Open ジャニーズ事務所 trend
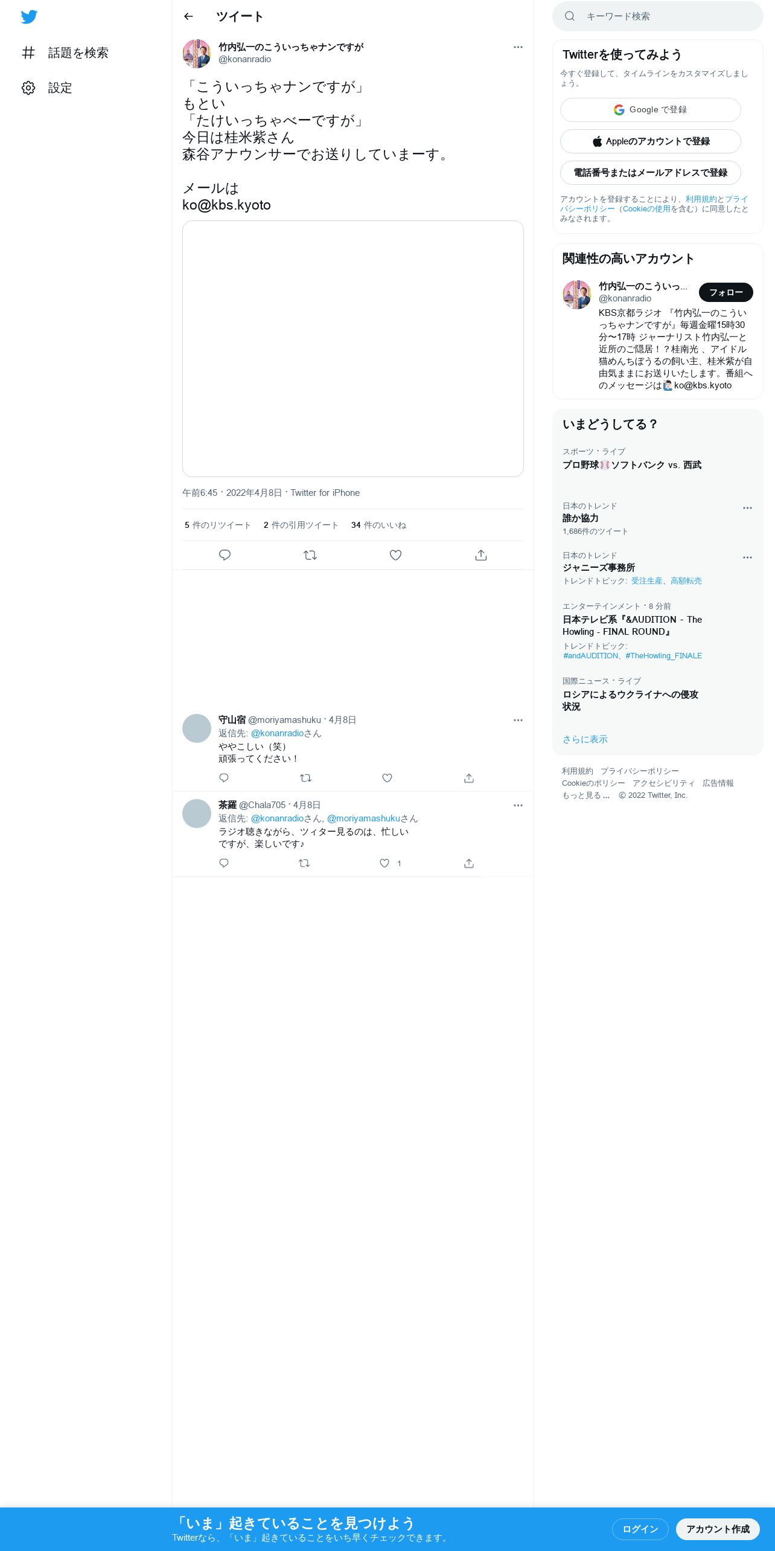This screenshot has width=775, height=1551. (599, 568)
